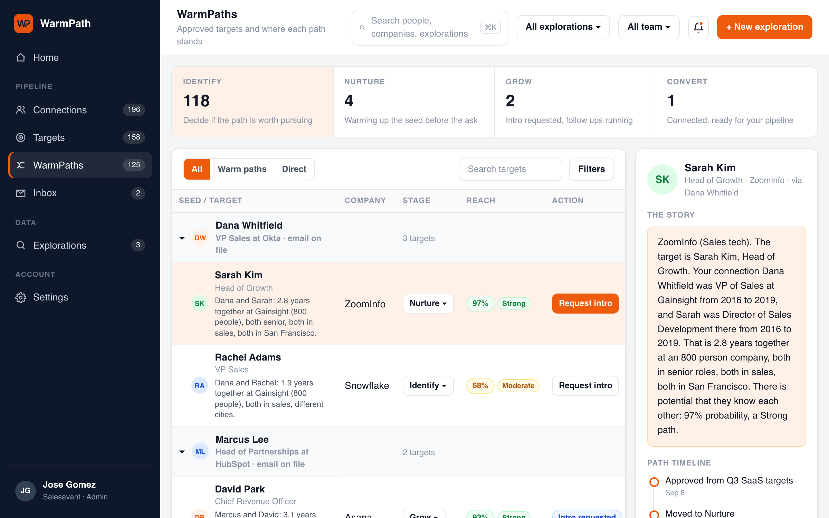This screenshot has width=829, height=518.
Task: Open Connections in sidebar
Action: tap(80, 110)
